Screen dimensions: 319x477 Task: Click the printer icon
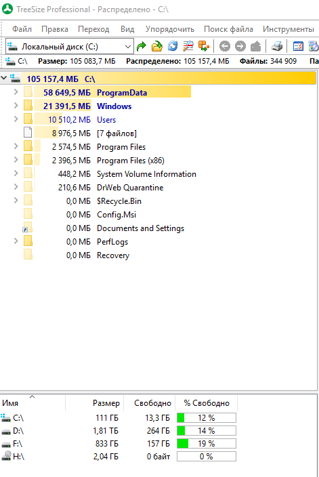pos(277,47)
